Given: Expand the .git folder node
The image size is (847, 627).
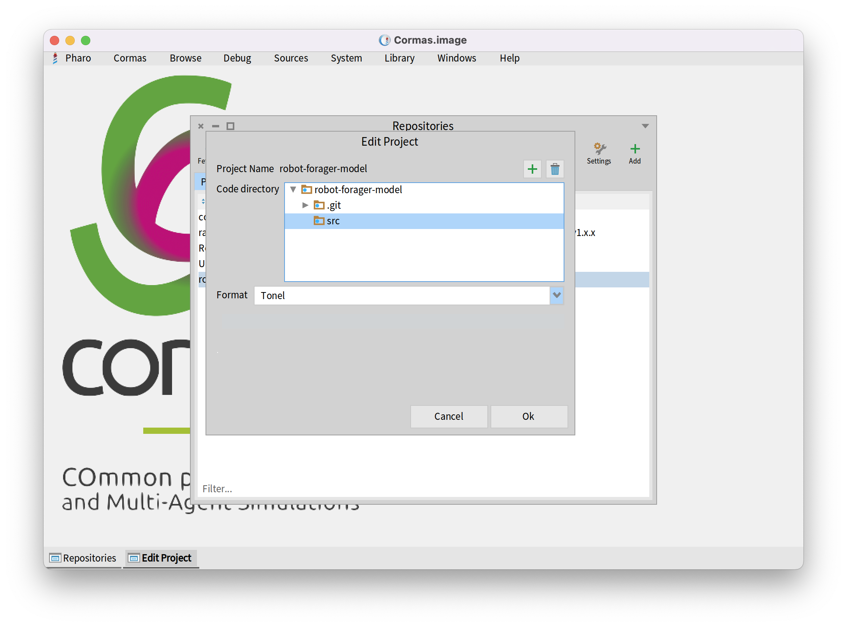Looking at the screenshot, I should [305, 205].
